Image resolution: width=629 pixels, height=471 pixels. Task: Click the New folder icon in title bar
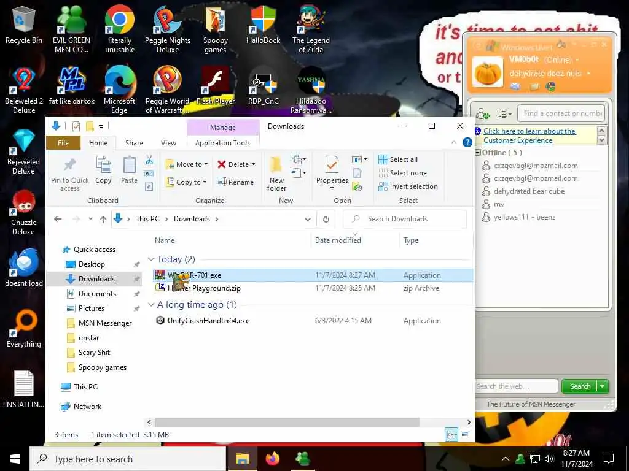[90, 126]
